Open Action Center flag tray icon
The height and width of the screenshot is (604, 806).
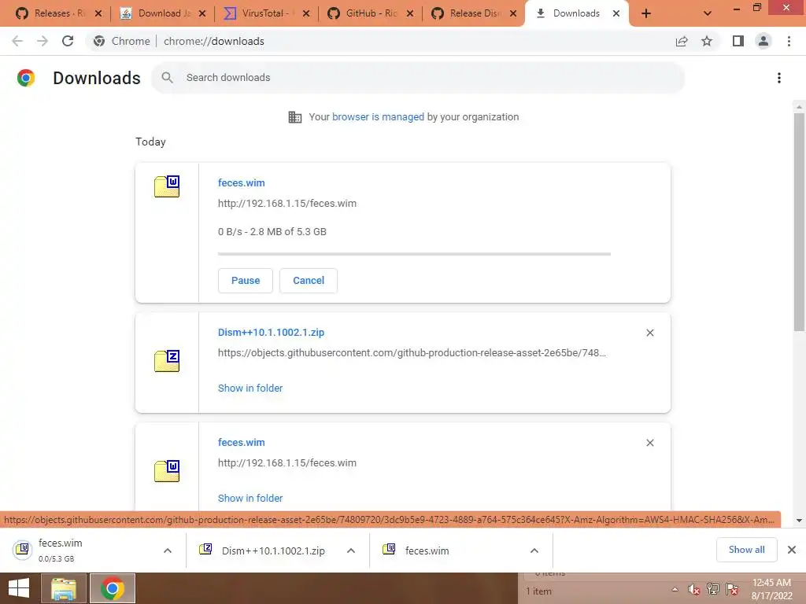[732, 590]
